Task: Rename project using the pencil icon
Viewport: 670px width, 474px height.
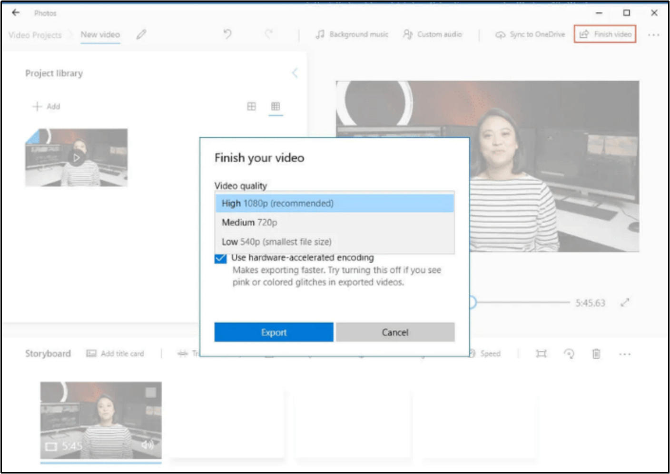Action: point(141,34)
